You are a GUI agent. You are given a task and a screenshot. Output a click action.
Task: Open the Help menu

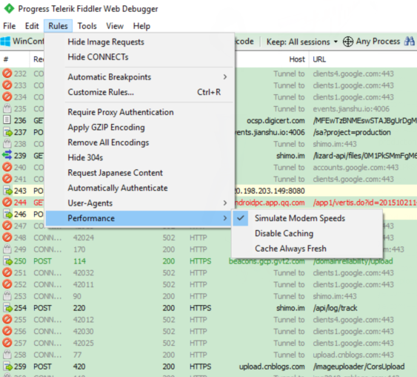coord(141,26)
